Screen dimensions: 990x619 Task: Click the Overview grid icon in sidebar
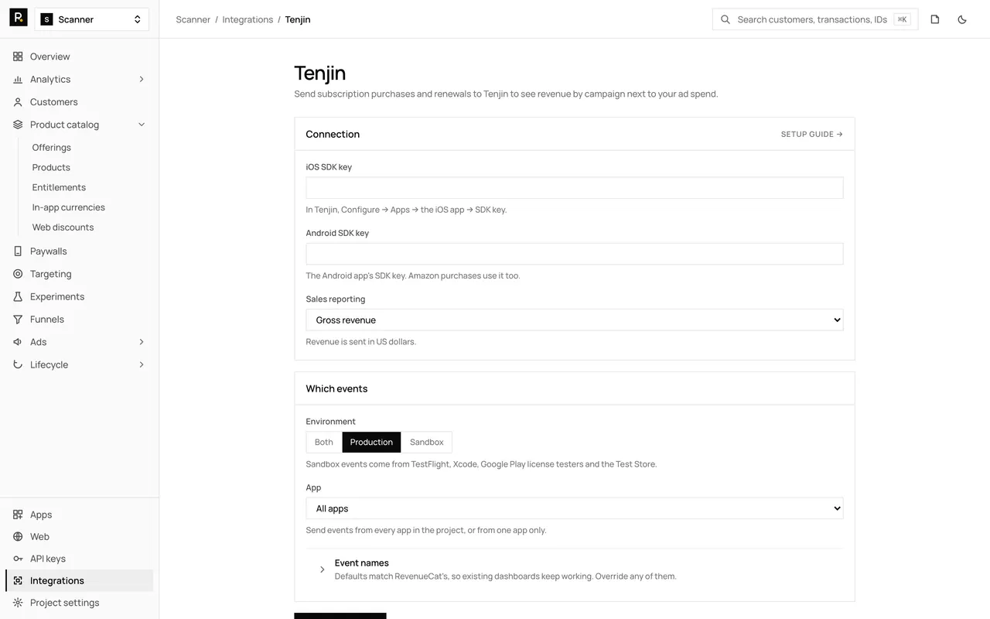pos(18,56)
